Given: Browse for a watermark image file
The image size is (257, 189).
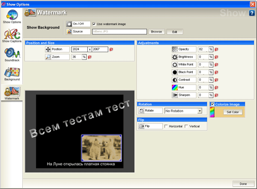Looking at the screenshot, I should 156,32.
